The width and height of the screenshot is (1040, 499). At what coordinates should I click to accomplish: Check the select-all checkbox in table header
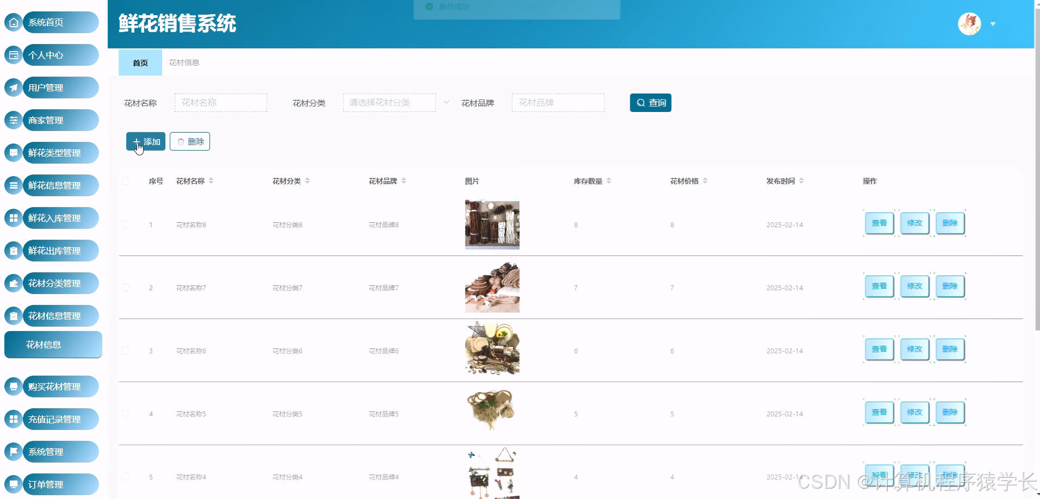pyautogui.click(x=126, y=181)
